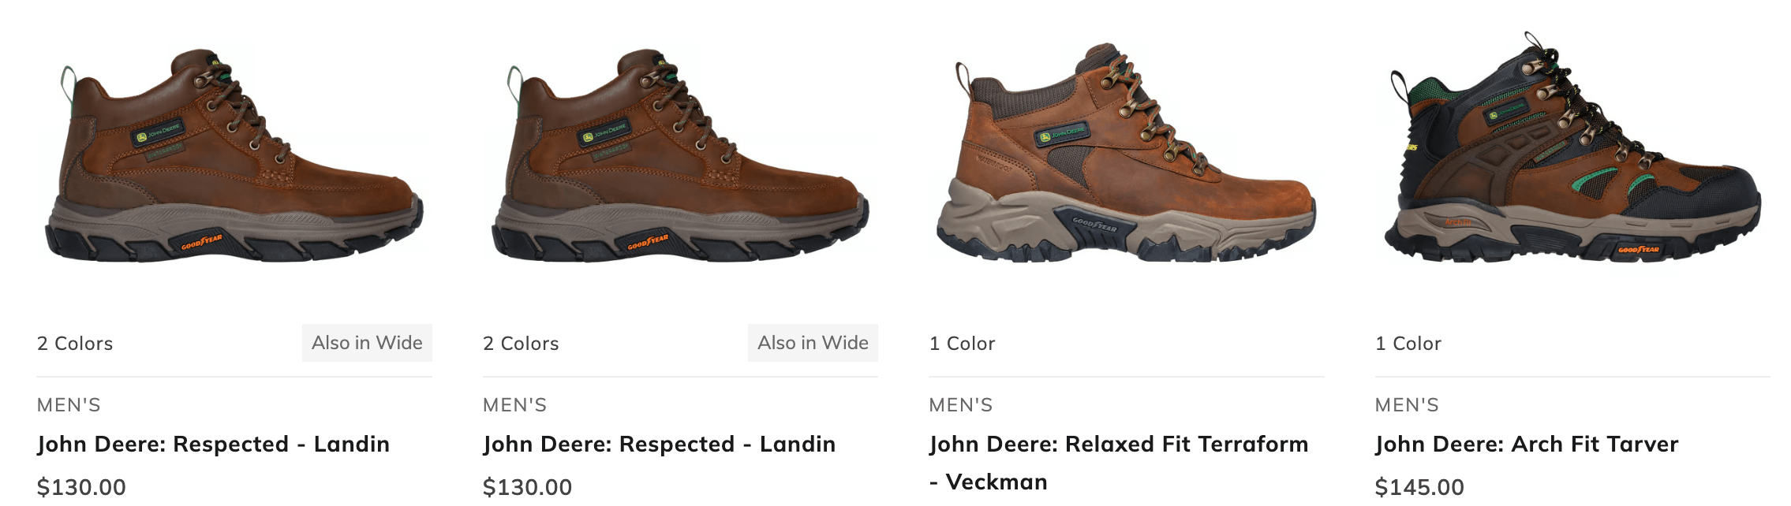The height and width of the screenshot is (506, 1791).
Task: Open John Deere: Arch Fit Tarver title link
Action: pos(1527,444)
